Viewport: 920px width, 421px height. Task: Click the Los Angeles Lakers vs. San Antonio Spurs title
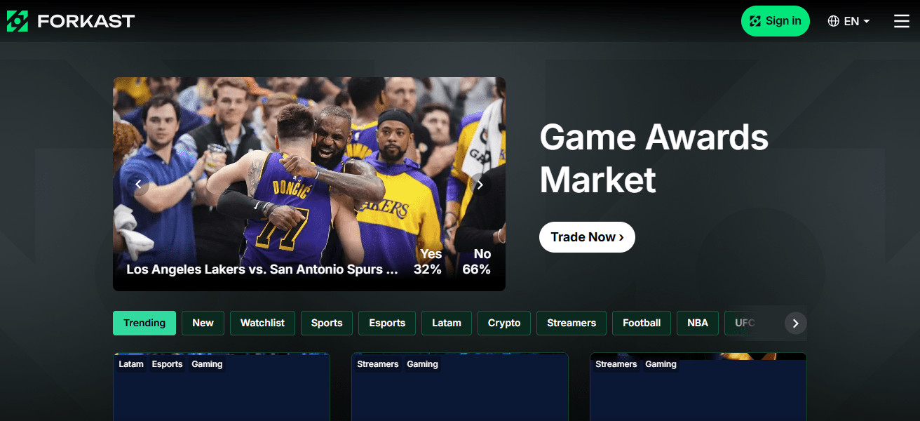pos(262,269)
